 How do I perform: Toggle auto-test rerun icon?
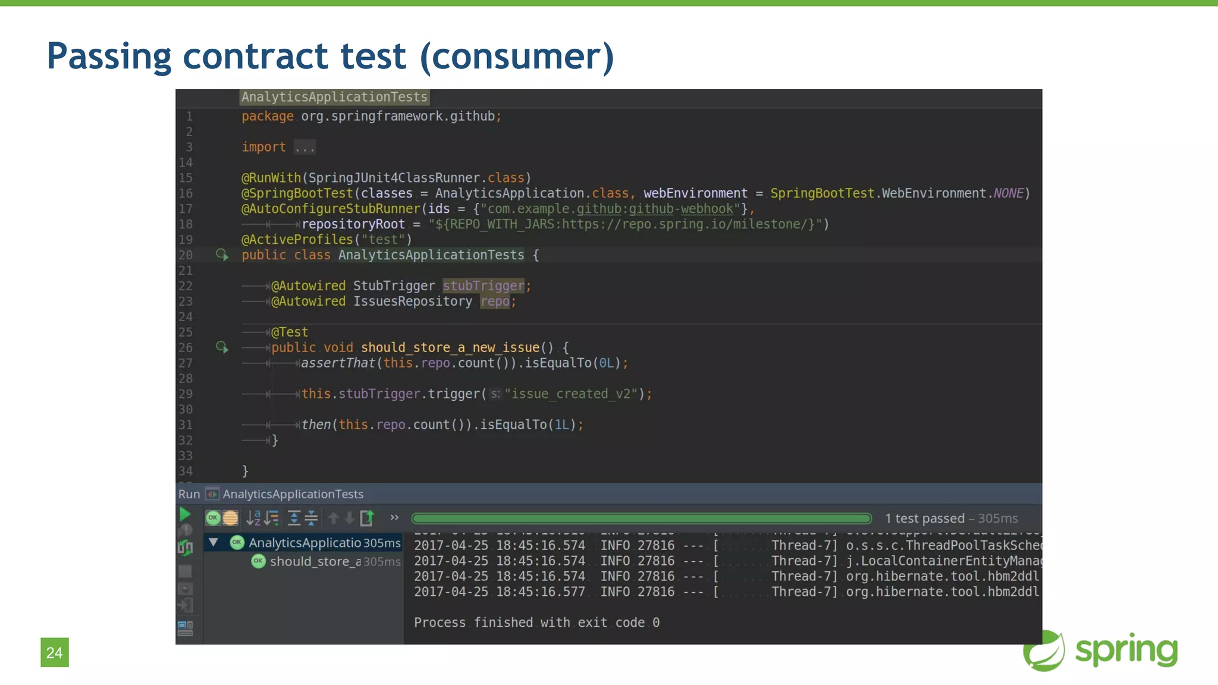coord(185,548)
